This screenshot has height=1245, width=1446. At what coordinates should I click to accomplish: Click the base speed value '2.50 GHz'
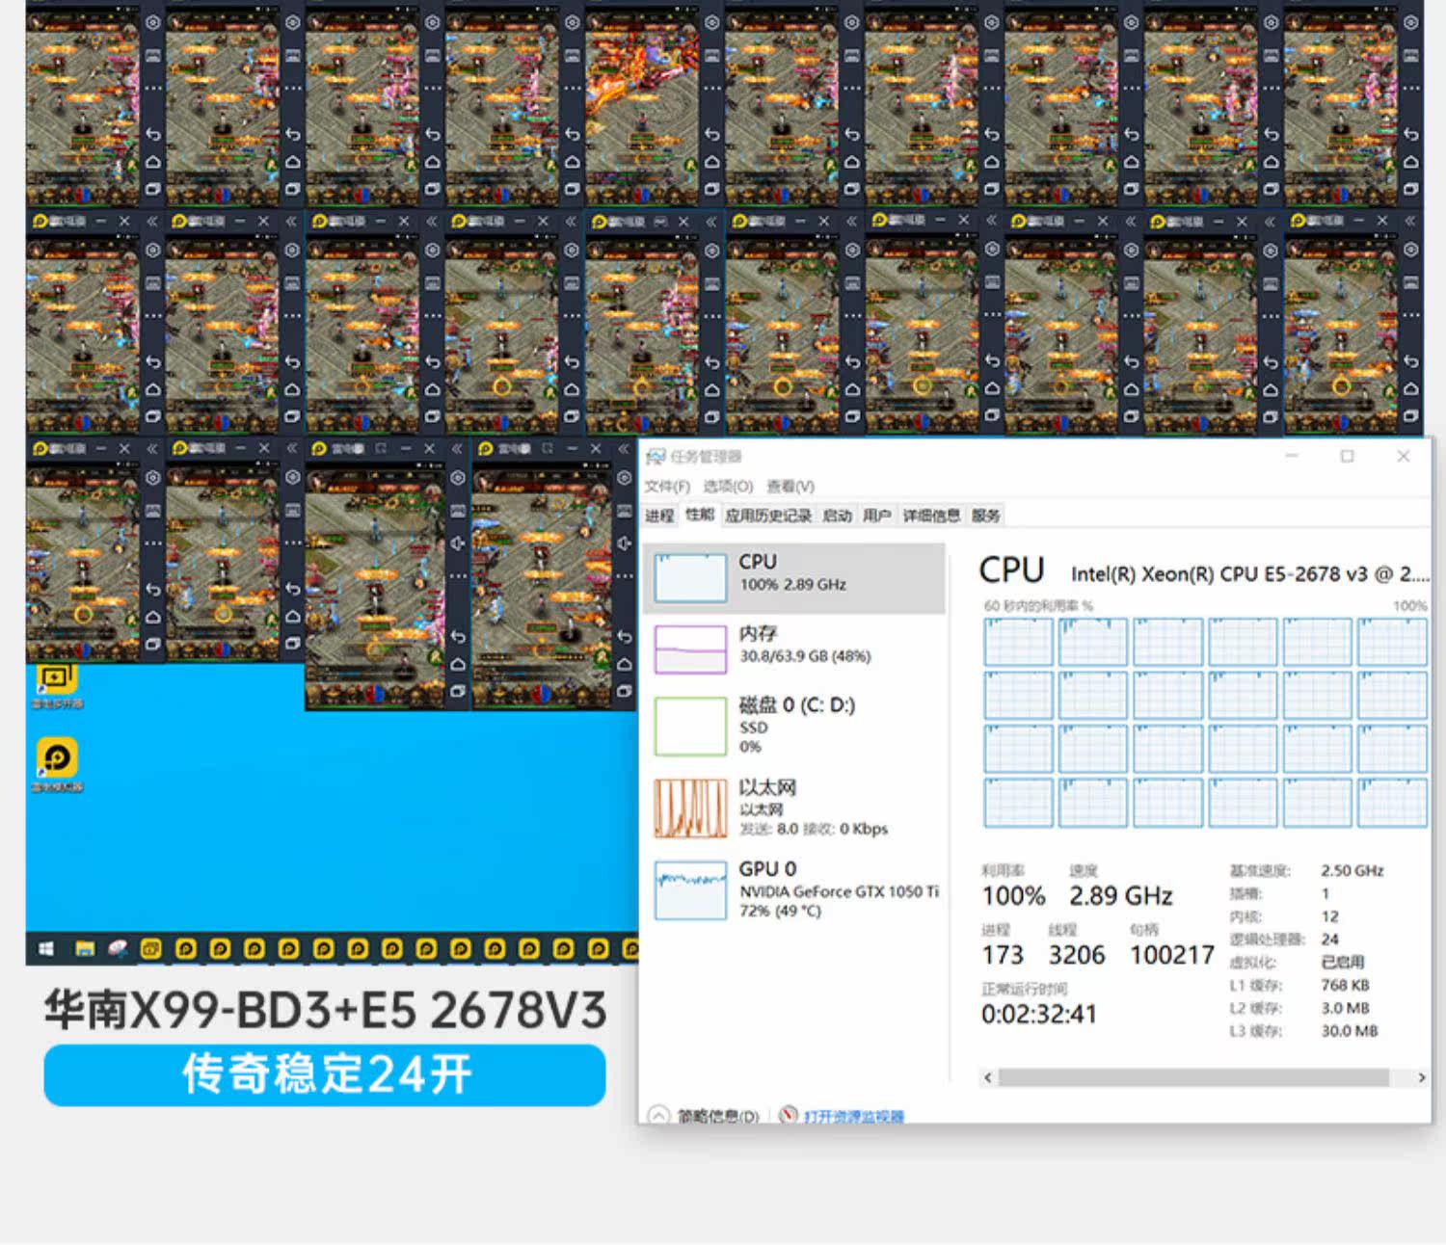(1352, 870)
